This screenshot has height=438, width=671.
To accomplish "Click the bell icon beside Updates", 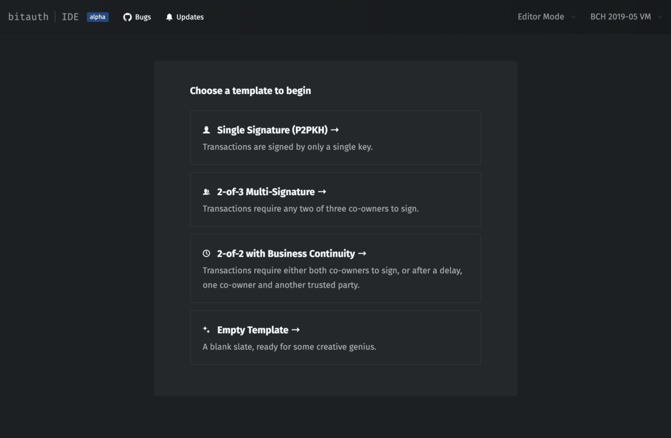I will point(169,17).
